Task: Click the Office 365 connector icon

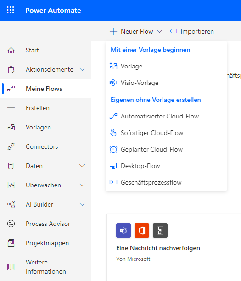Action: (142, 230)
